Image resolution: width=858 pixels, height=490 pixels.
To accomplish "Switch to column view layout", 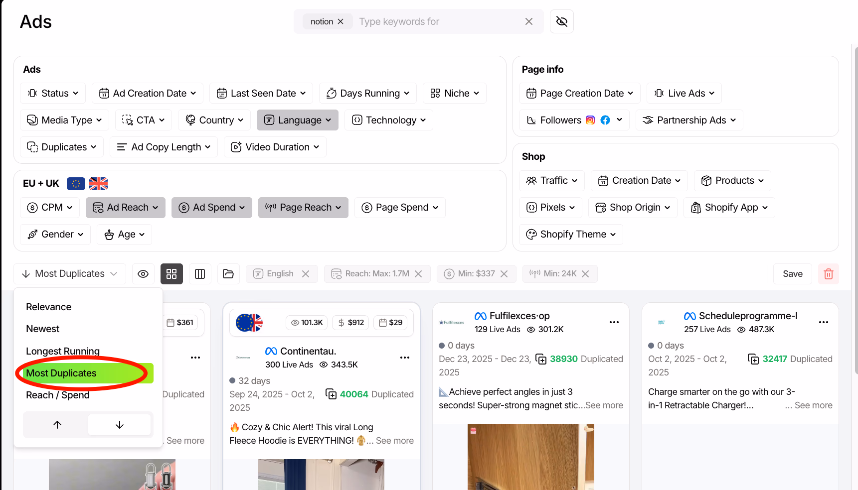I will (200, 274).
